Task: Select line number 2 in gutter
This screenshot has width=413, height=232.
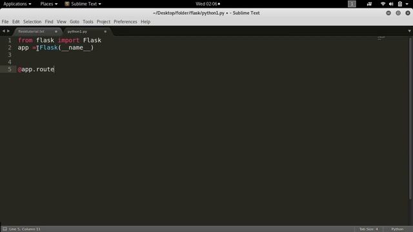Action: (x=10, y=48)
